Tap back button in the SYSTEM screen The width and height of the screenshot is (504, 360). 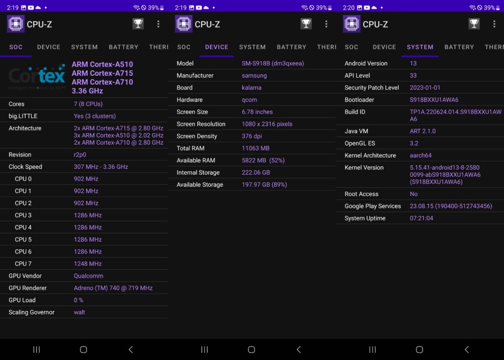point(467,349)
